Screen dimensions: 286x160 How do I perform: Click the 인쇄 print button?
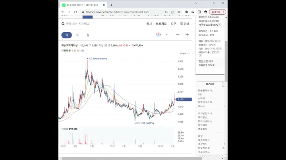[185, 24]
